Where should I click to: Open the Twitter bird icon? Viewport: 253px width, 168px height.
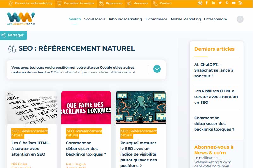click(220, 3)
